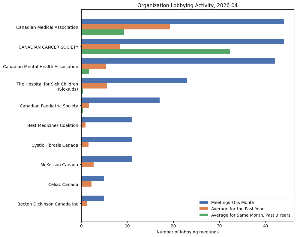Select the 'Cystic Fibrosis Canada' label

(x=55, y=145)
